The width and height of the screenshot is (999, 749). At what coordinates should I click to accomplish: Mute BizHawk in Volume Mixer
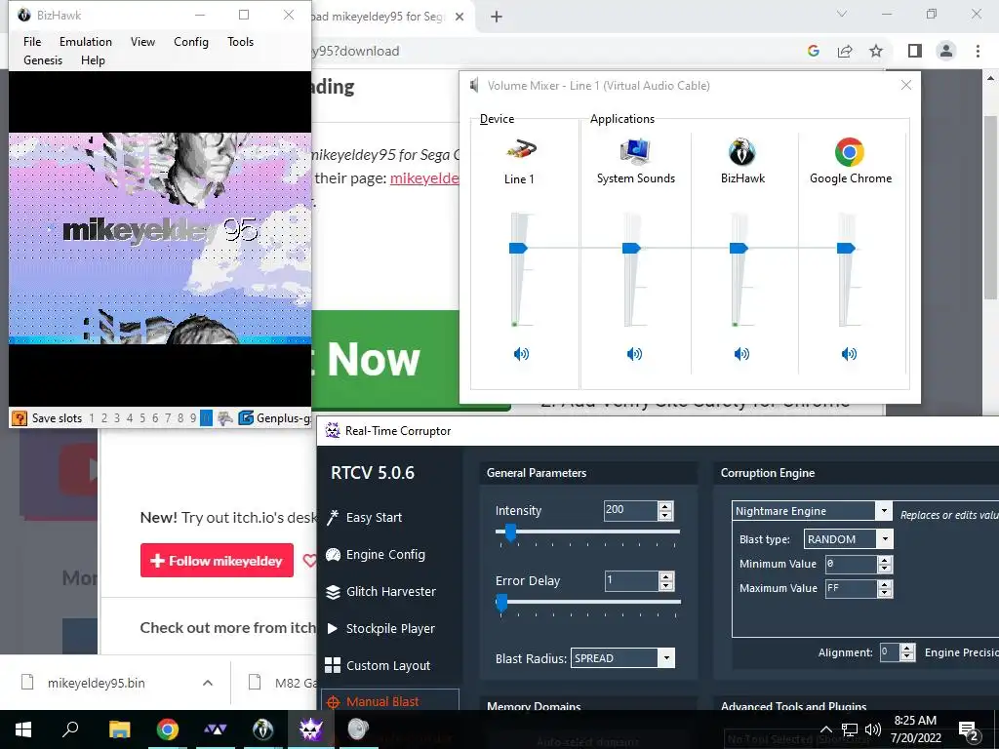tap(741, 354)
